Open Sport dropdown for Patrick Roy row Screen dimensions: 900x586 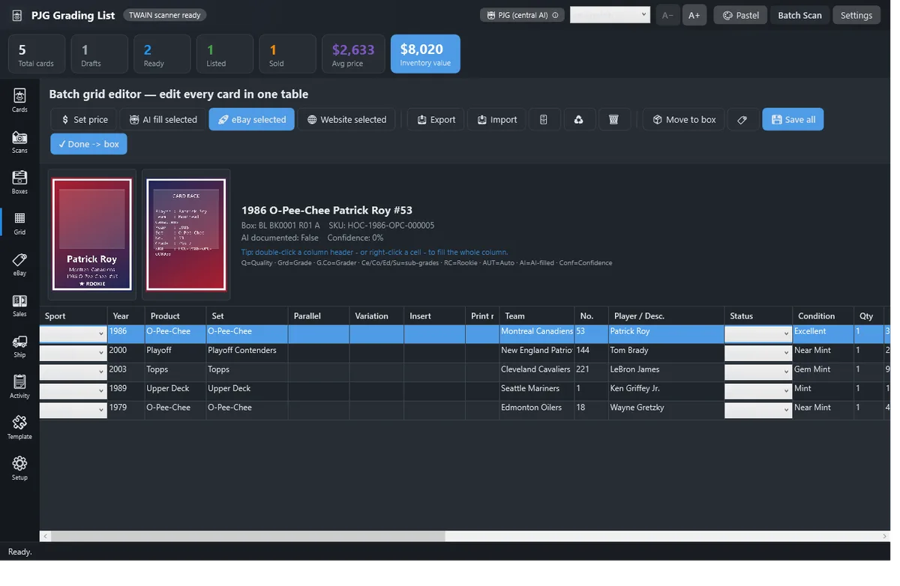click(73, 333)
